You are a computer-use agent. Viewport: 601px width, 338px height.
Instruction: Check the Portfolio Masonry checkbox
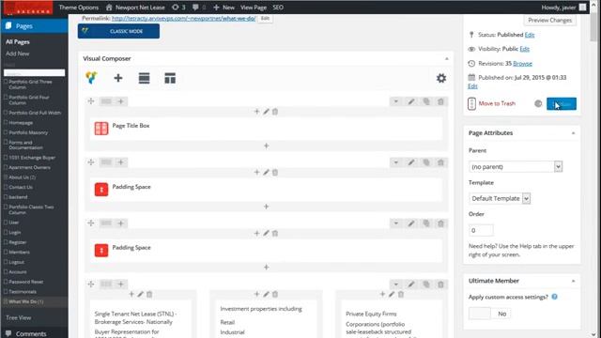6,132
